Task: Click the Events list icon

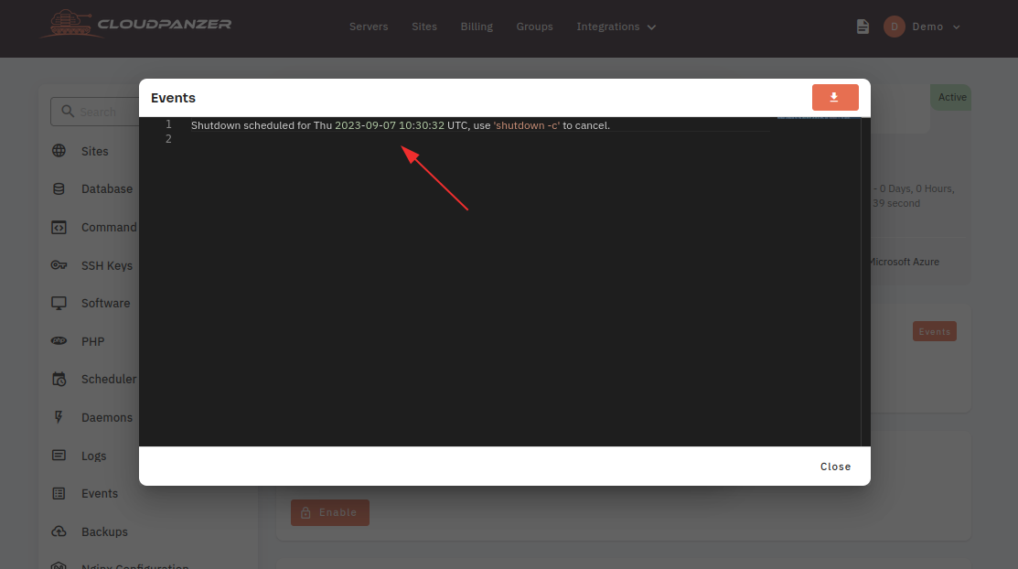Action: pyautogui.click(x=59, y=494)
